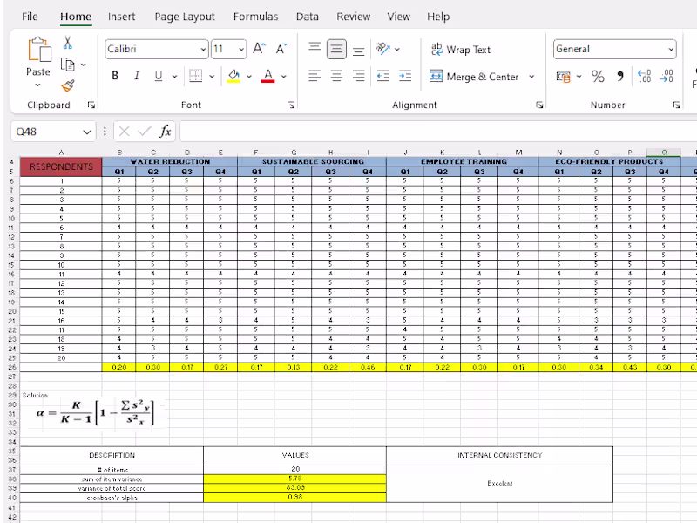Image resolution: width=697 pixels, height=523 pixels.
Task: Open Clipboard dialog launcher
Action: tap(91, 105)
